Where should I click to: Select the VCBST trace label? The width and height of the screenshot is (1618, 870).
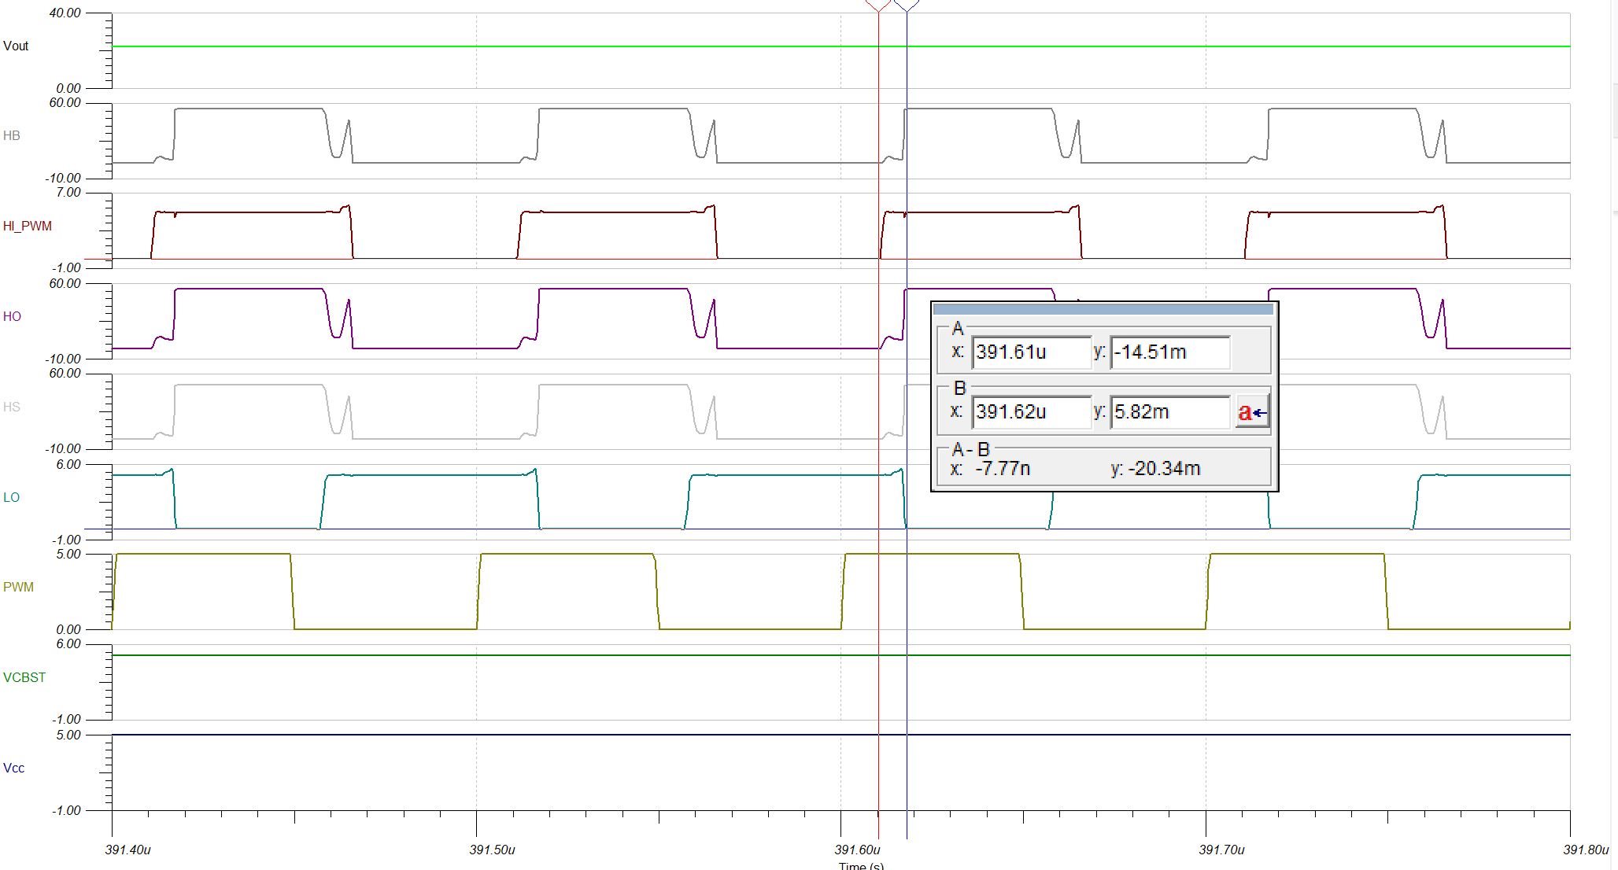24,677
